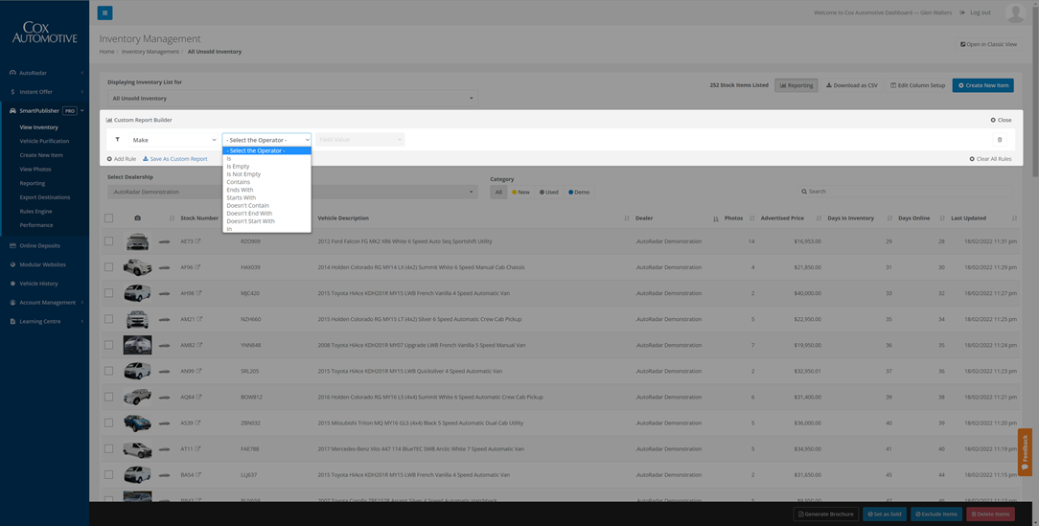Sort by Photos column sort icon
This screenshot has width=1039, height=526.
coord(751,217)
